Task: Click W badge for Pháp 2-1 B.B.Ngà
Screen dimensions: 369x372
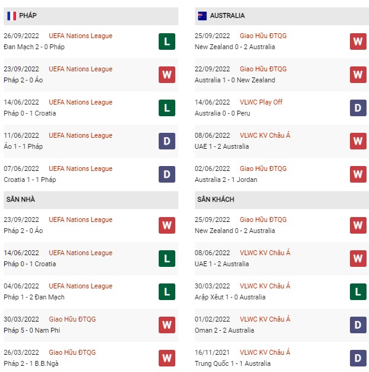Action: coord(167,358)
